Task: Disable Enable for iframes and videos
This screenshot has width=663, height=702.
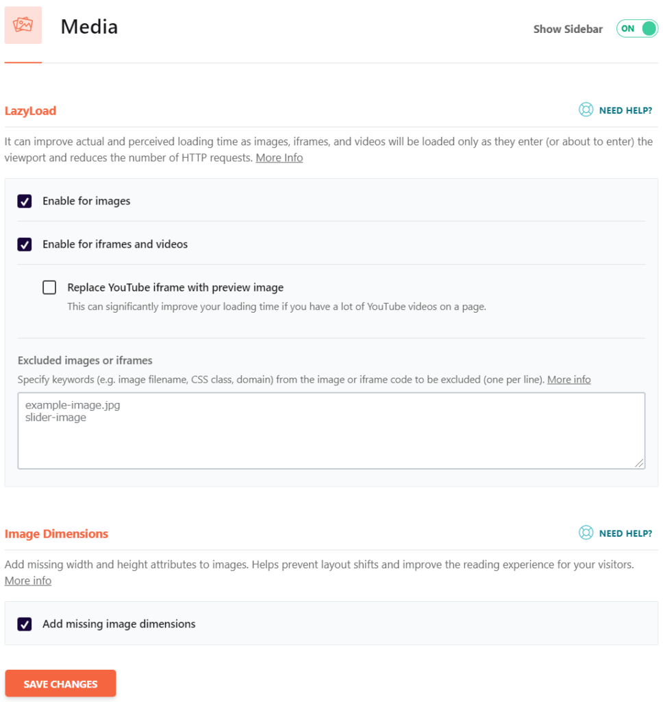Action: [25, 243]
